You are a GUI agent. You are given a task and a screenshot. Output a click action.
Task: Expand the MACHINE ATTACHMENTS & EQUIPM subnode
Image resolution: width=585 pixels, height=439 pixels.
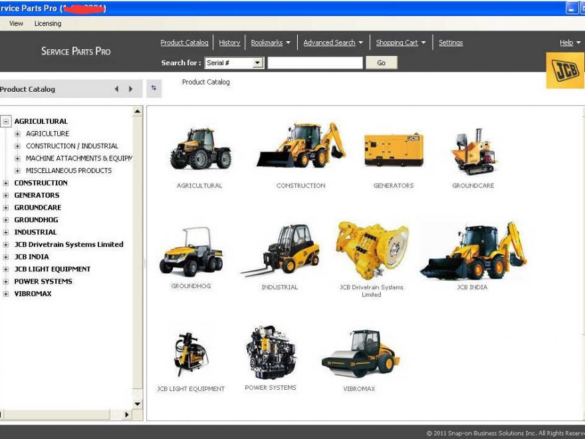click(x=17, y=158)
